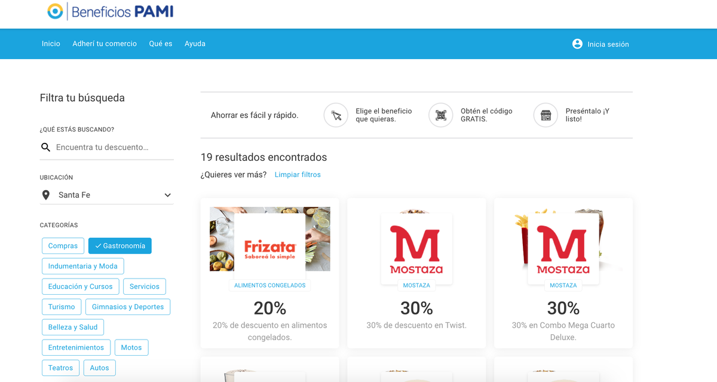Click the location pin icon beside Santa Fe

[x=46, y=194]
